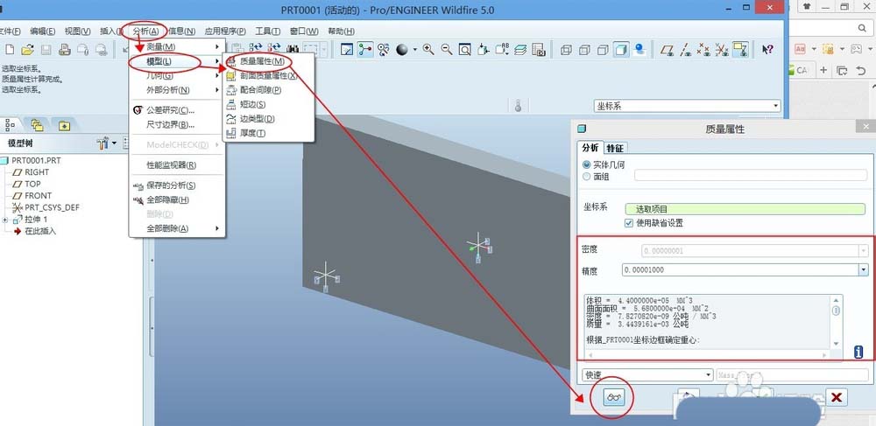Click the Print icon in toolbar
876x426 pixels.
64,50
